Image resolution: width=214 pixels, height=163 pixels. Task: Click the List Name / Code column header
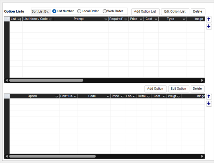(x=35, y=19)
